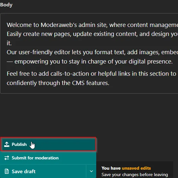Click the Publish upload arrow icon
This screenshot has width=178, height=178.
[x=7, y=144]
